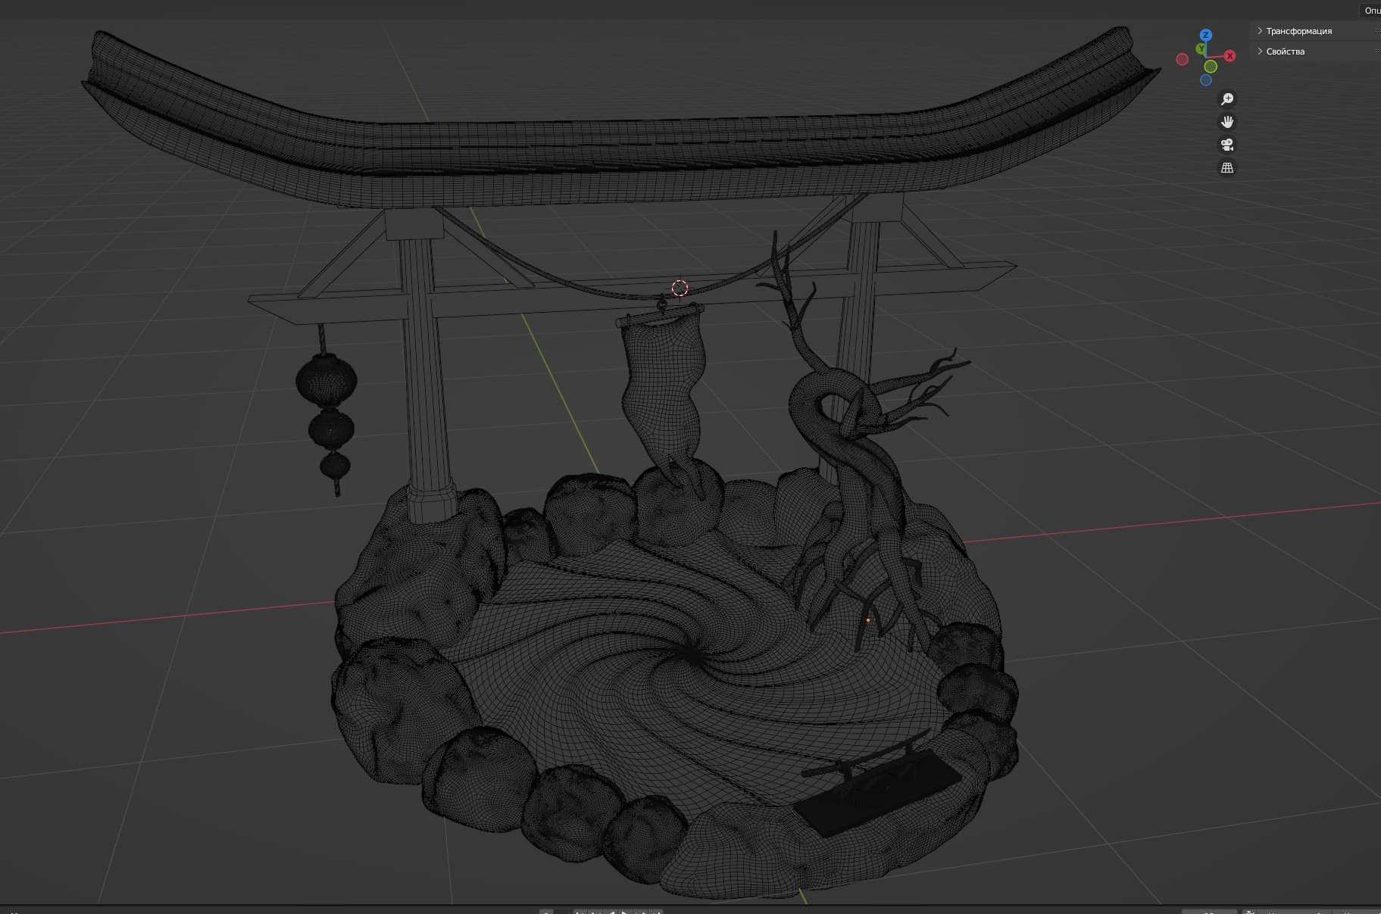The image size is (1381, 914).
Task: Click the unlabeled negative Z blue gizmo circle
Action: pos(1206,80)
